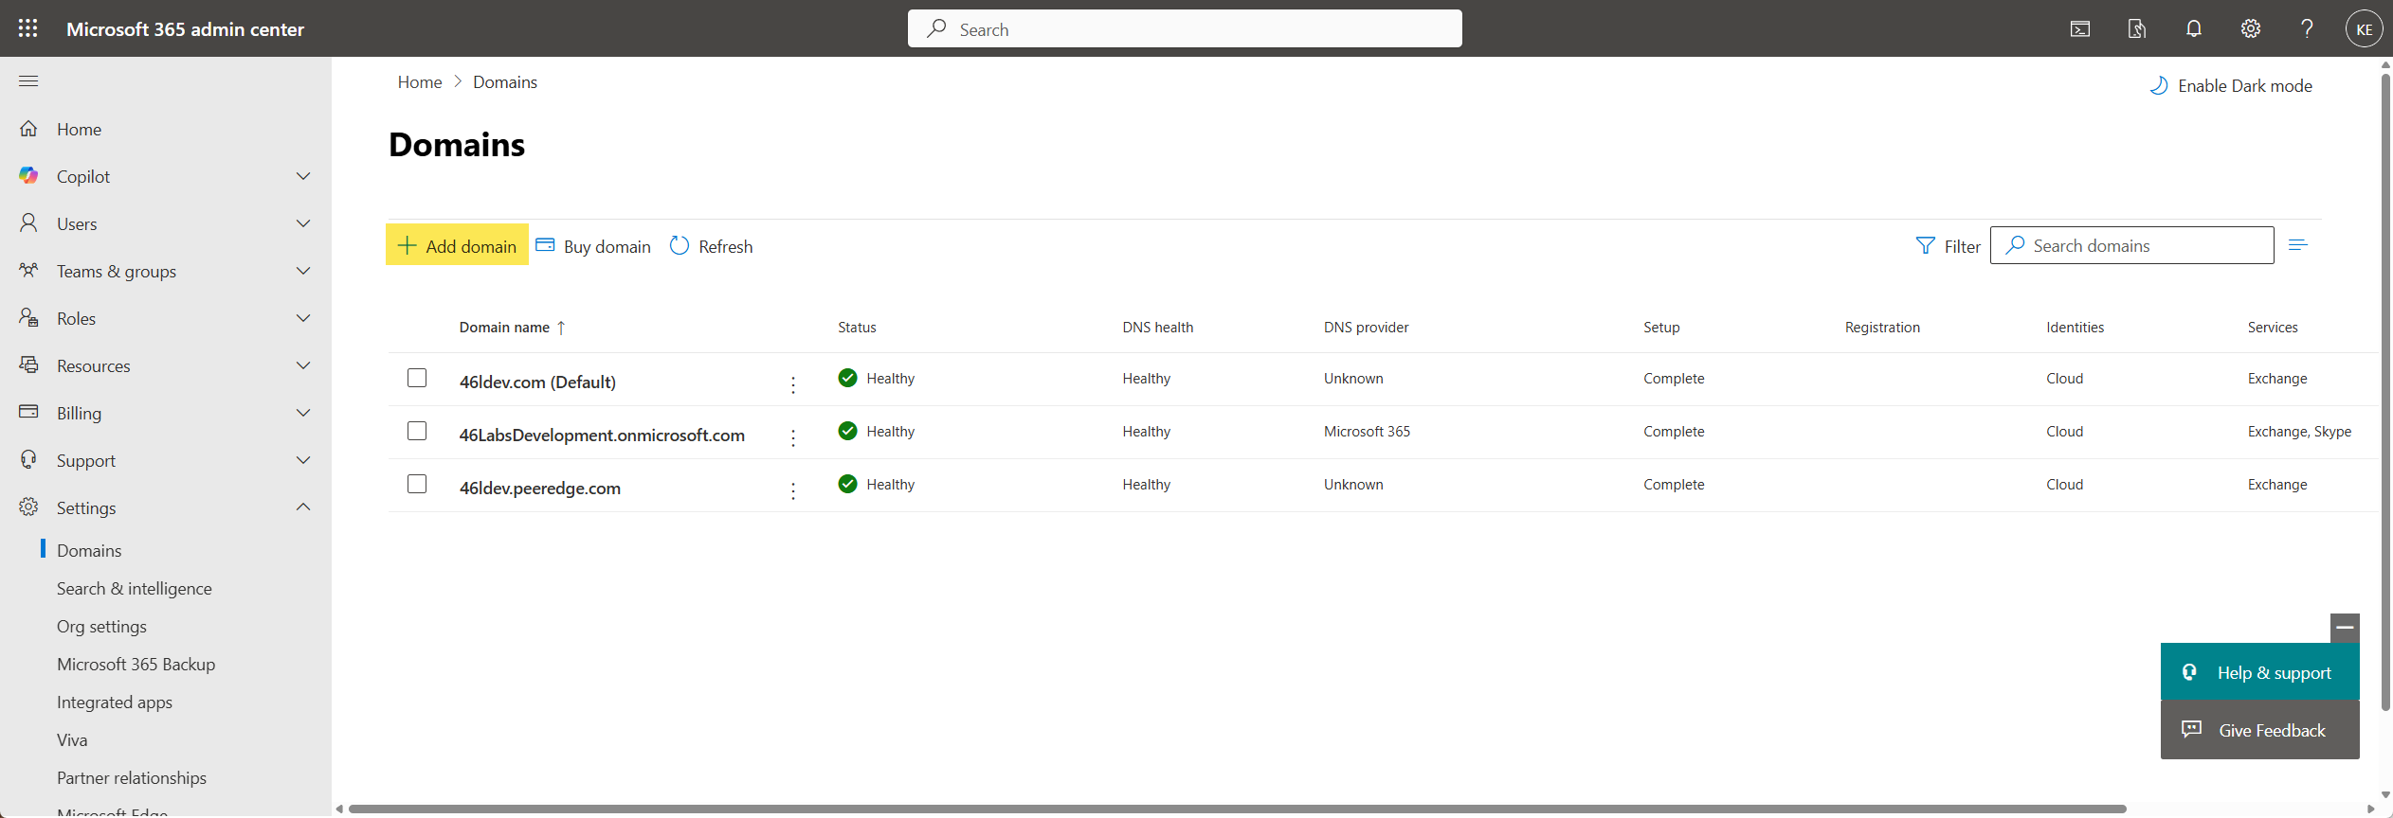Viewport: 2393px width, 818px height.
Task: Open Org settings
Action: click(101, 627)
